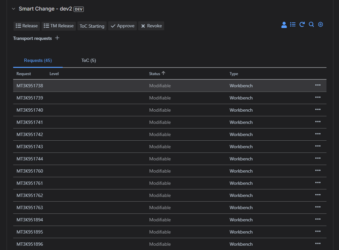Click the user profile icon

tap(284, 25)
